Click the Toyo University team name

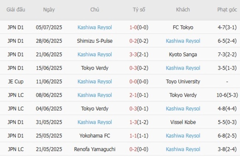[183, 81]
